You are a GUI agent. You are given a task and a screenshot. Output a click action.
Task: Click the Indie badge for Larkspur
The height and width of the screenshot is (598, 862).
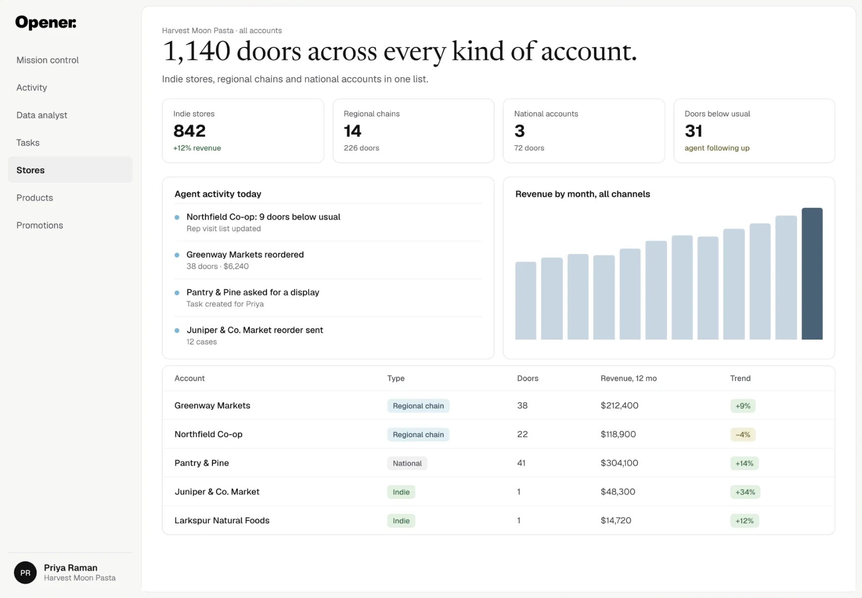[401, 521]
